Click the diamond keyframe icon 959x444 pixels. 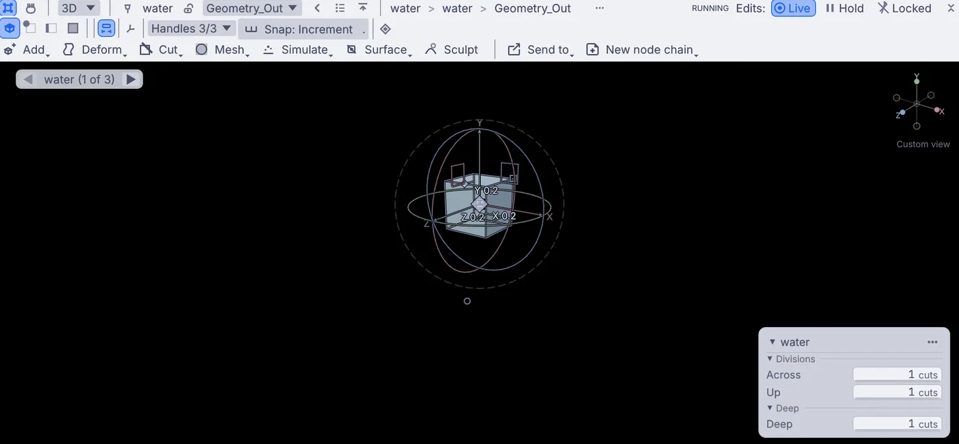click(x=386, y=29)
